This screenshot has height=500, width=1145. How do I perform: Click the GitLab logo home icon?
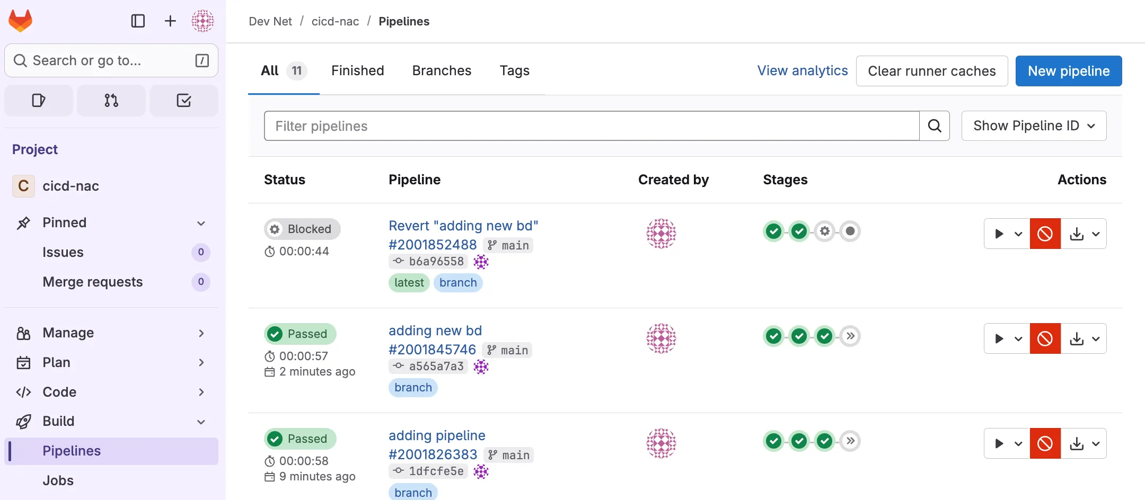pyautogui.click(x=21, y=21)
